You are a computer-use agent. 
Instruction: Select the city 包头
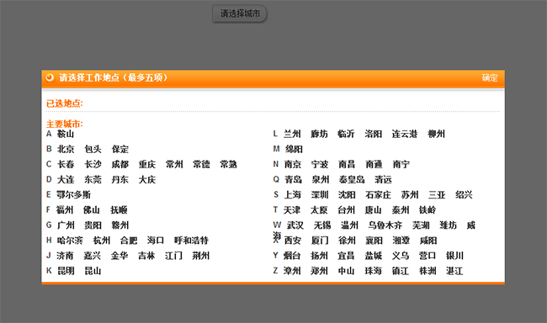point(93,149)
